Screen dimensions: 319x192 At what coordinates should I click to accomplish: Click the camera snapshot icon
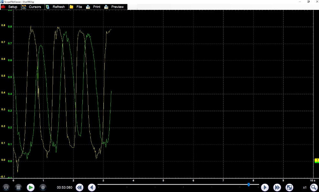click(6, 188)
